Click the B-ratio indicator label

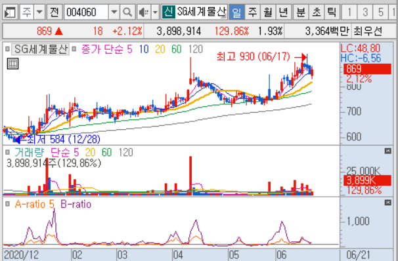click(x=76, y=204)
